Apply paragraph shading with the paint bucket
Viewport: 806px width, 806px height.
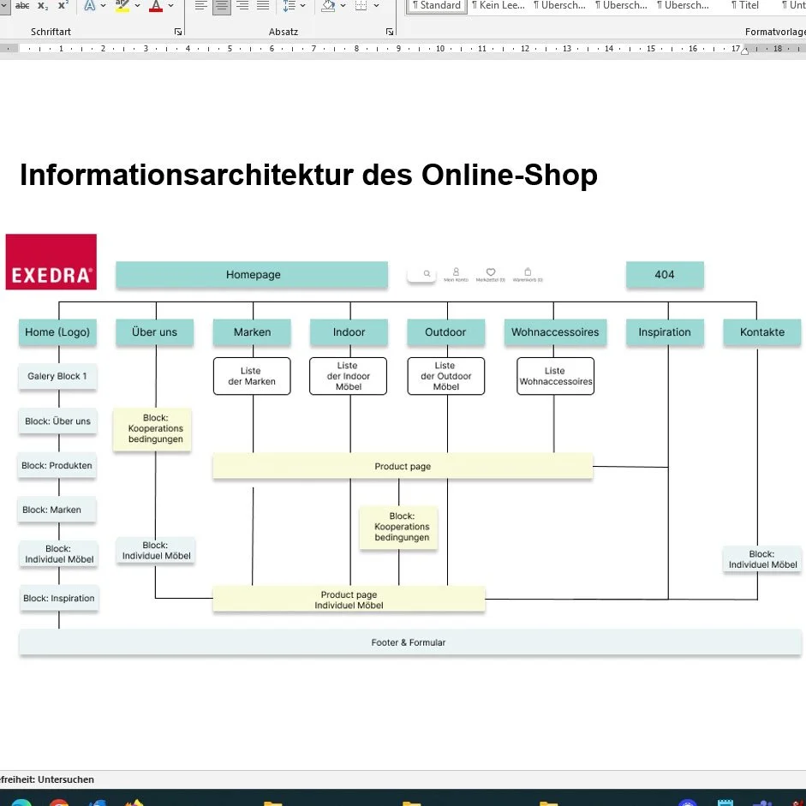(x=328, y=6)
